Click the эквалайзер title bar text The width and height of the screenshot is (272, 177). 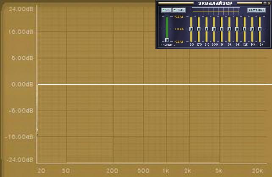click(x=215, y=3)
